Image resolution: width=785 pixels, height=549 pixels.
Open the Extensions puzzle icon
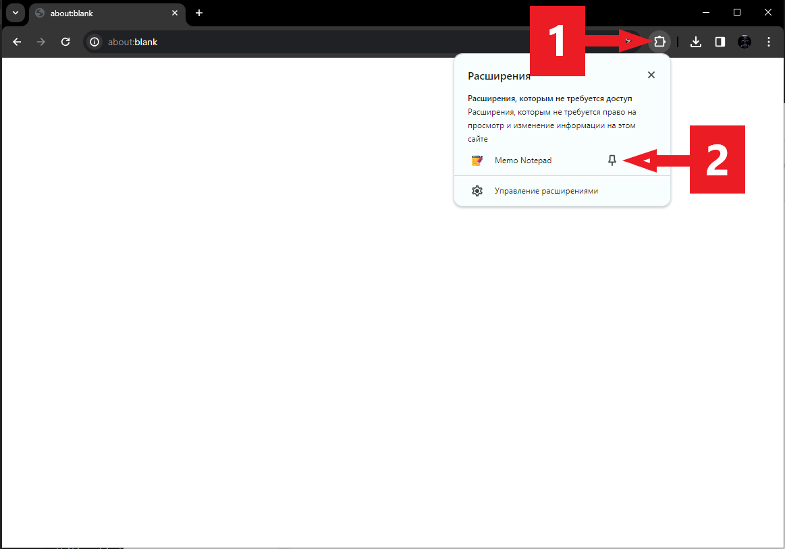(x=659, y=42)
